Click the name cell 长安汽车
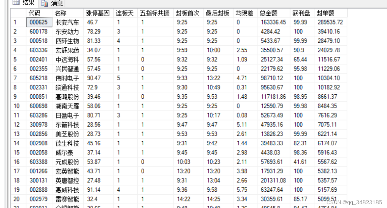The image size is (387, 208). 68,23
